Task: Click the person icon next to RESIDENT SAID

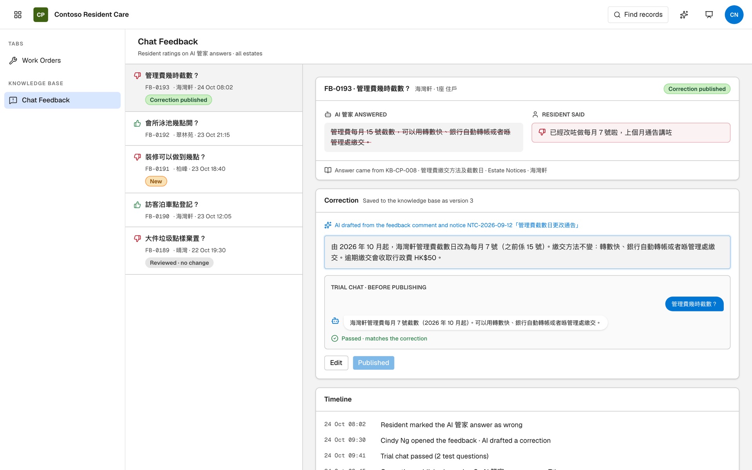Action: pos(535,114)
